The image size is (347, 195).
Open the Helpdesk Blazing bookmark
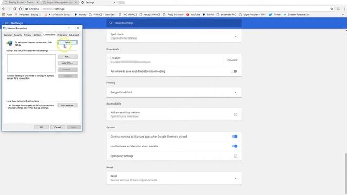[x=28, y=15]
